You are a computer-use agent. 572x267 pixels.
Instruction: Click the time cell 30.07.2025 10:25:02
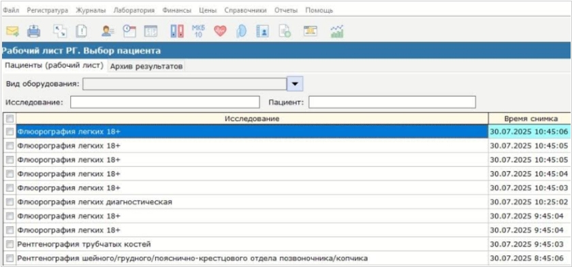(529, 202)
